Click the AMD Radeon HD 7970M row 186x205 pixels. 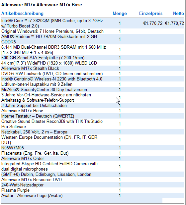93,39
